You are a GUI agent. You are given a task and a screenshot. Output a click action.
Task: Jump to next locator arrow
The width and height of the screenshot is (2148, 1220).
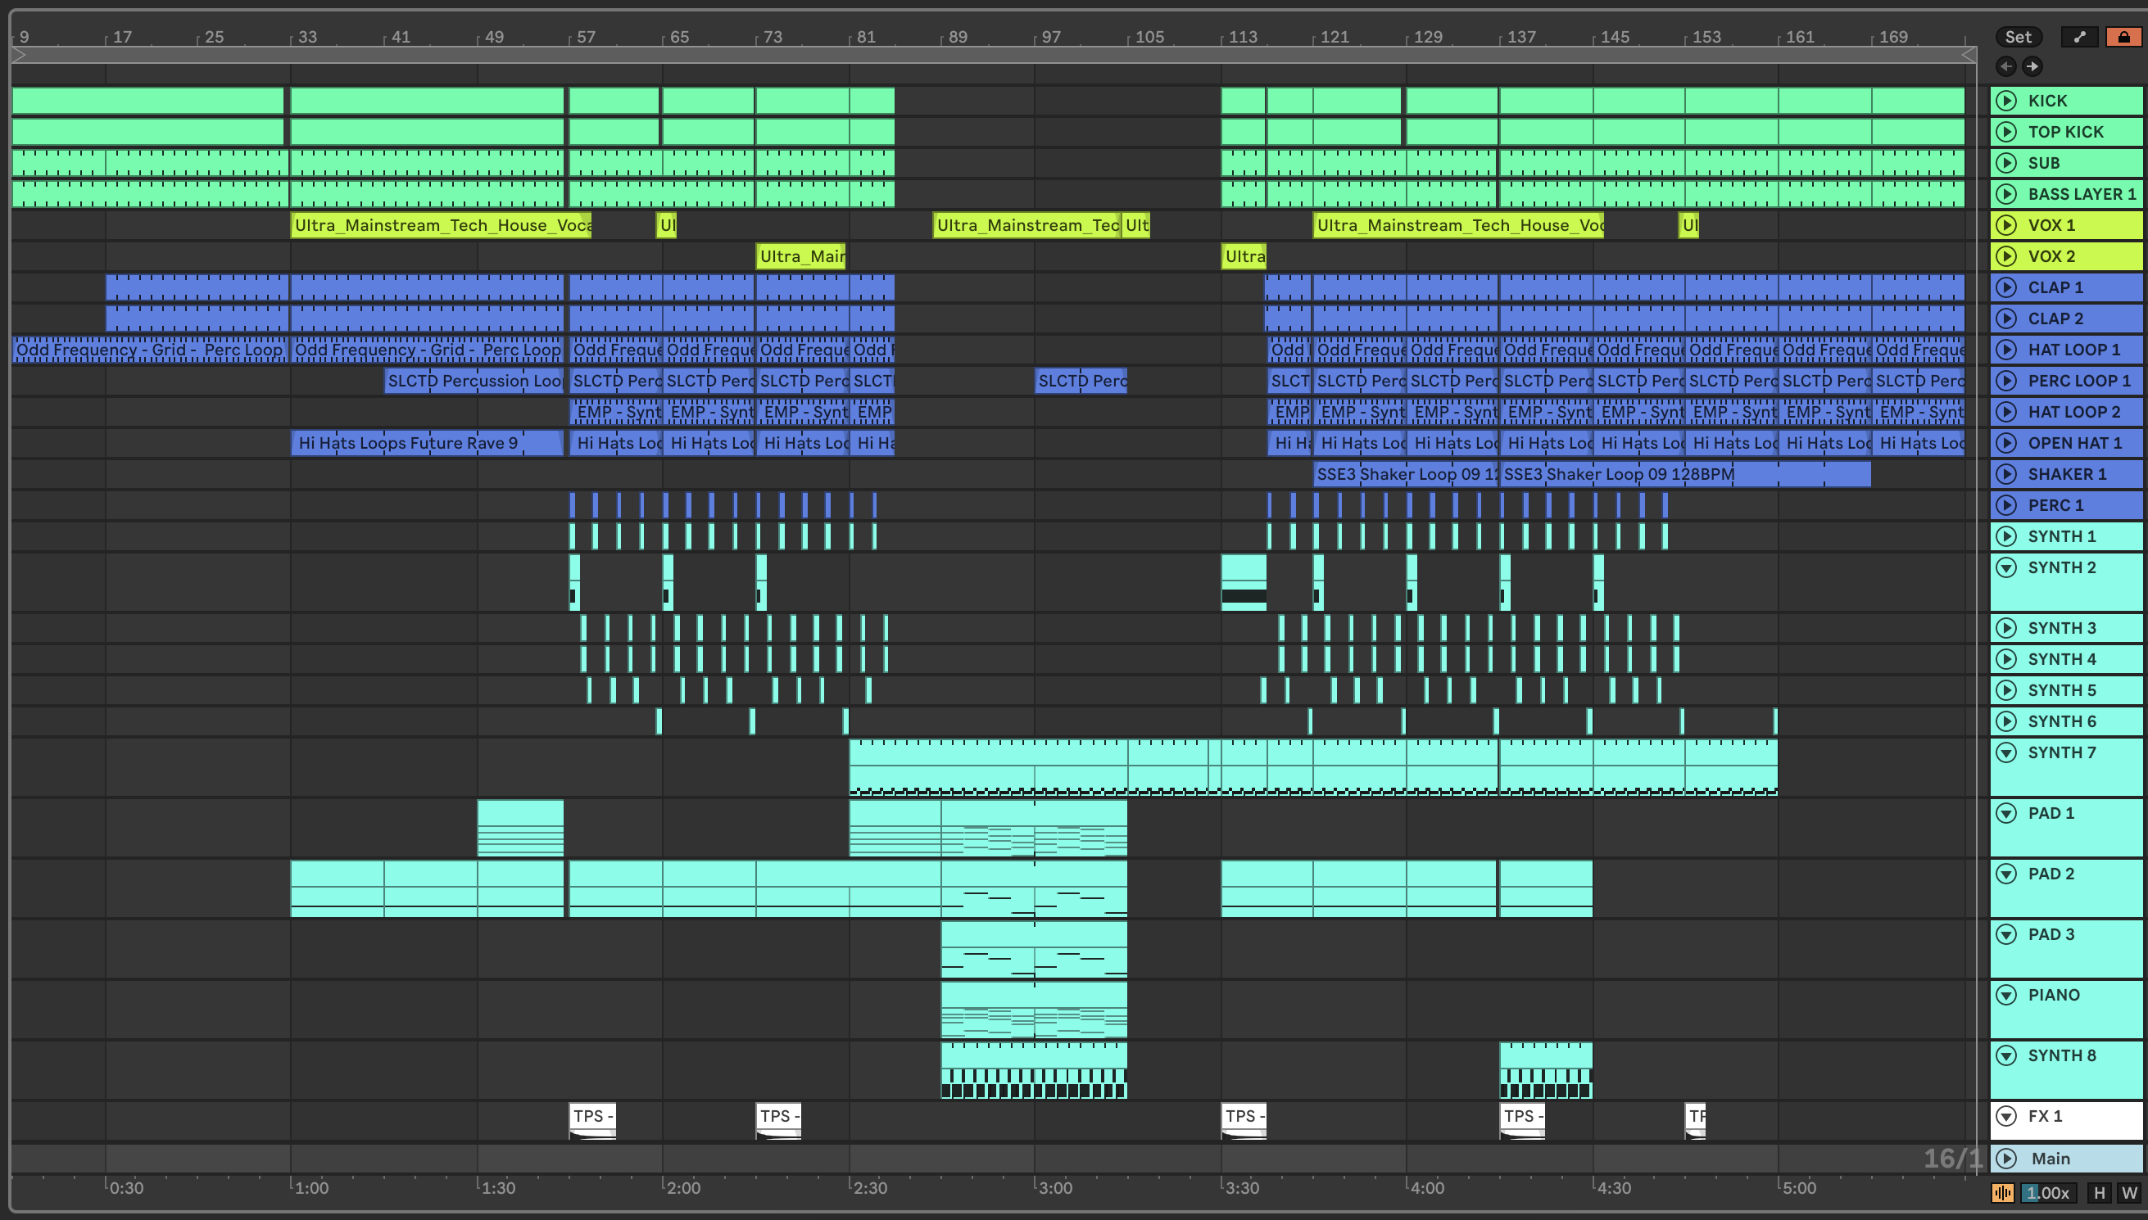2032,66
